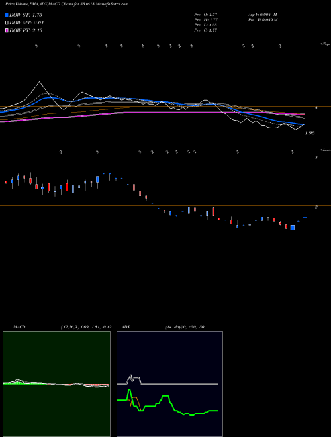Click the ADX (14 day) values text
The image size is (331, 437).
pyautogui.click(x=185, y=327)
